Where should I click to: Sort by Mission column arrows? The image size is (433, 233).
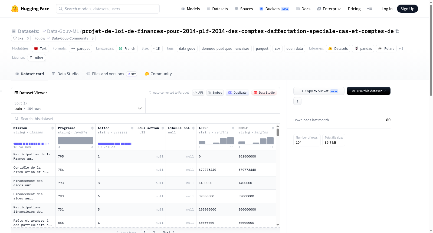point(53,128)
